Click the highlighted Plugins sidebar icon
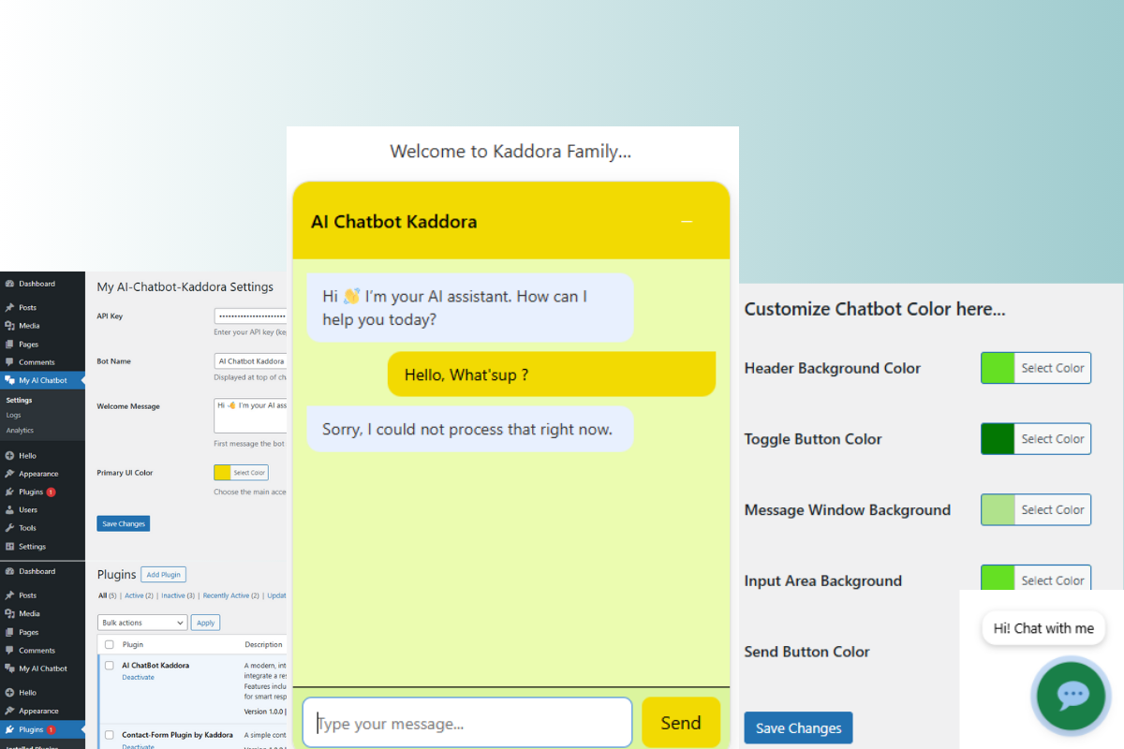 point(9,729)
